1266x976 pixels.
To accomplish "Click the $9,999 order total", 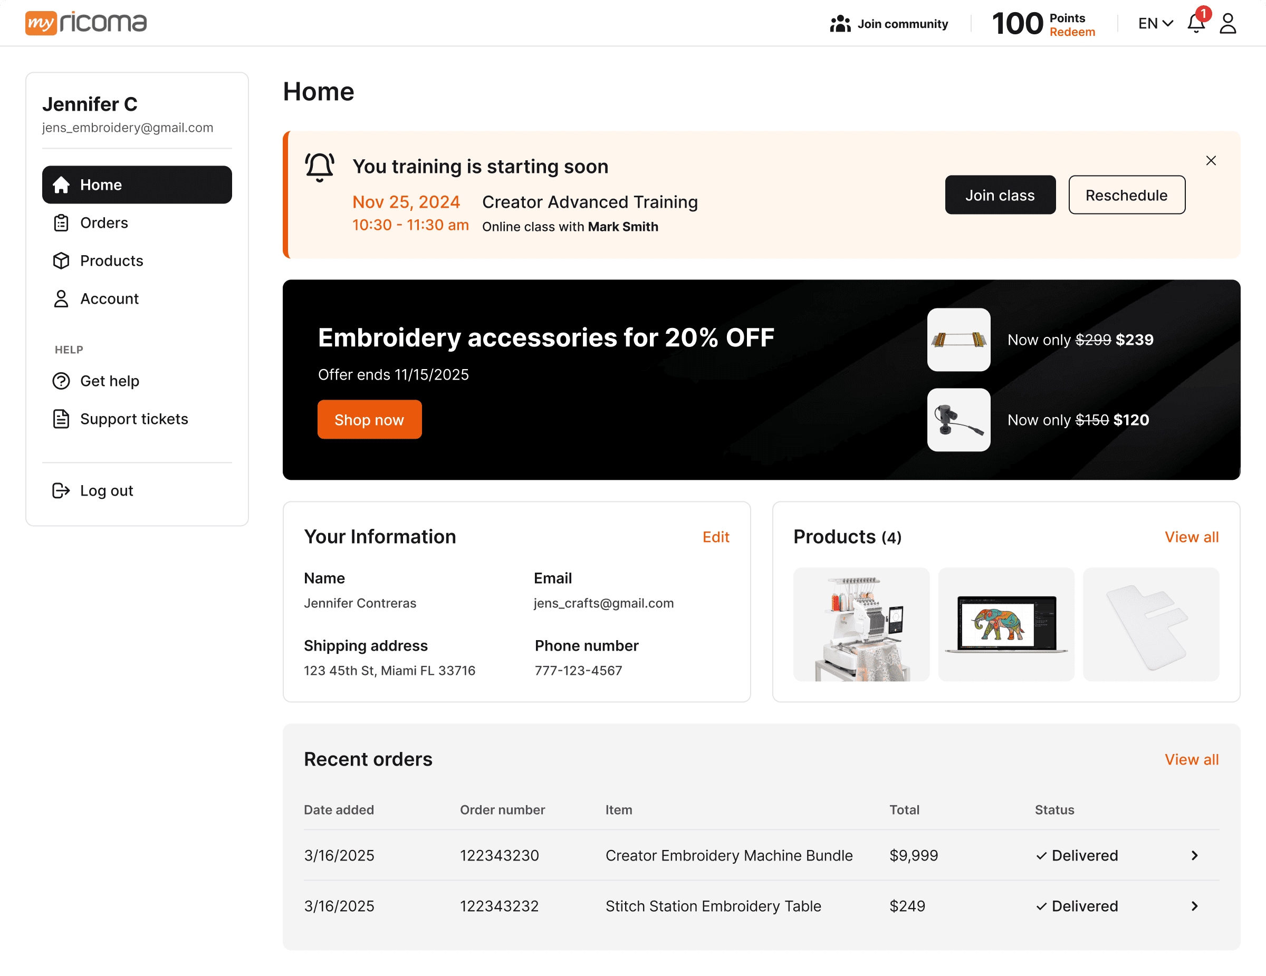I will tap(914, 855).
